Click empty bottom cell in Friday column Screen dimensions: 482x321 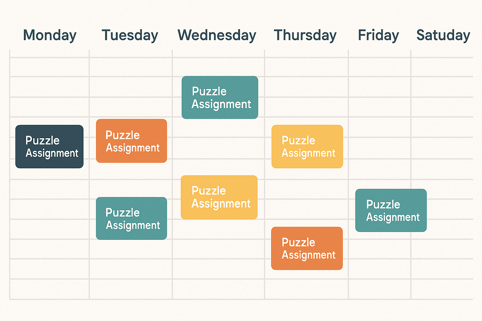click(x=380, y=289)
